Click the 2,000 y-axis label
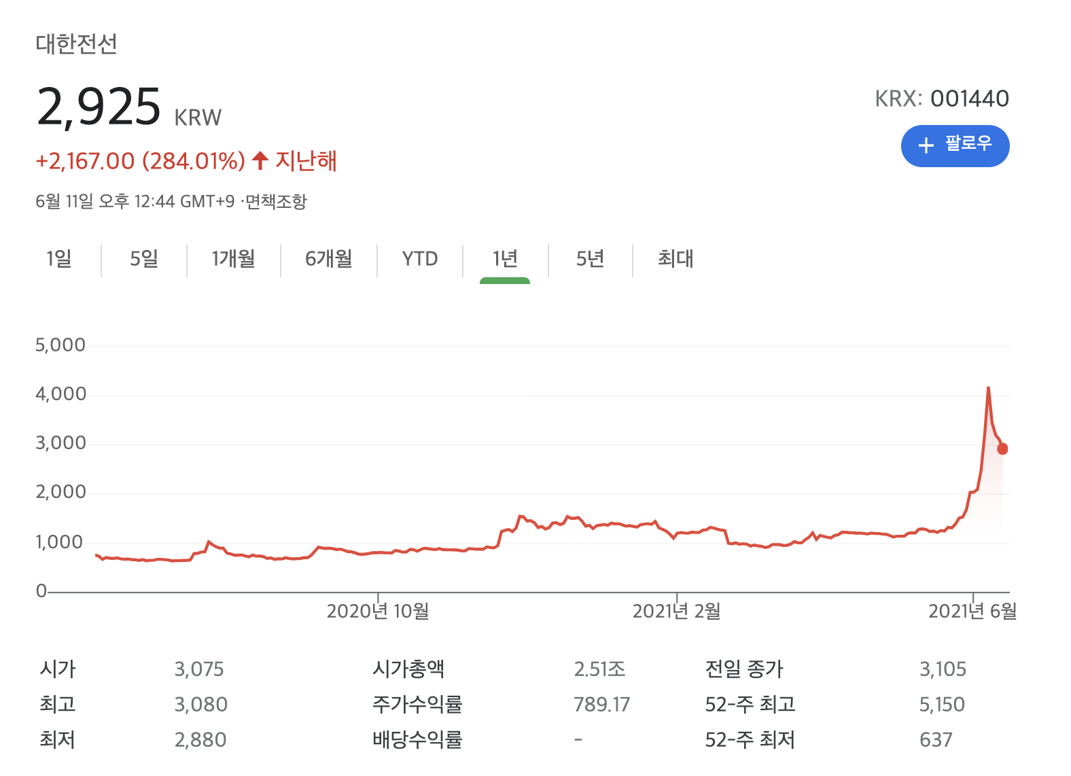Viewport: 1071px width, 776px height. tap(60, 492)
